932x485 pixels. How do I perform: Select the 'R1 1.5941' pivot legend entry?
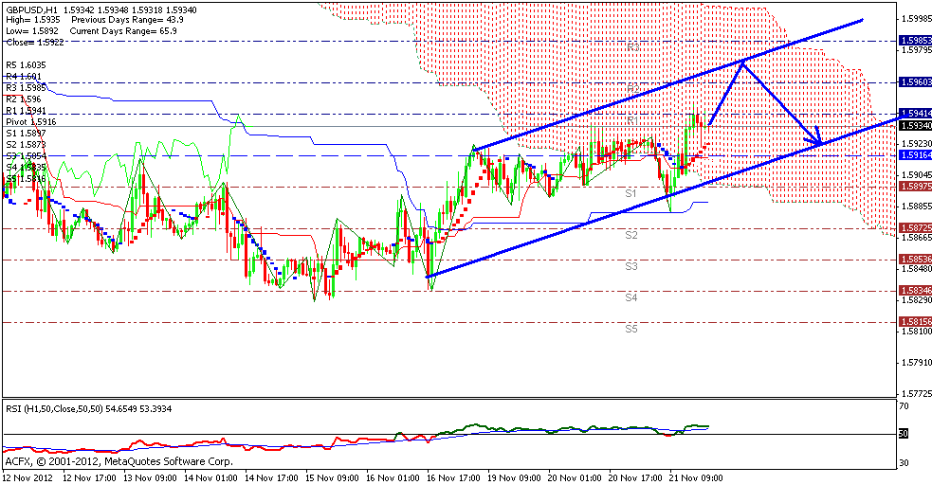(x=26, y=111)
